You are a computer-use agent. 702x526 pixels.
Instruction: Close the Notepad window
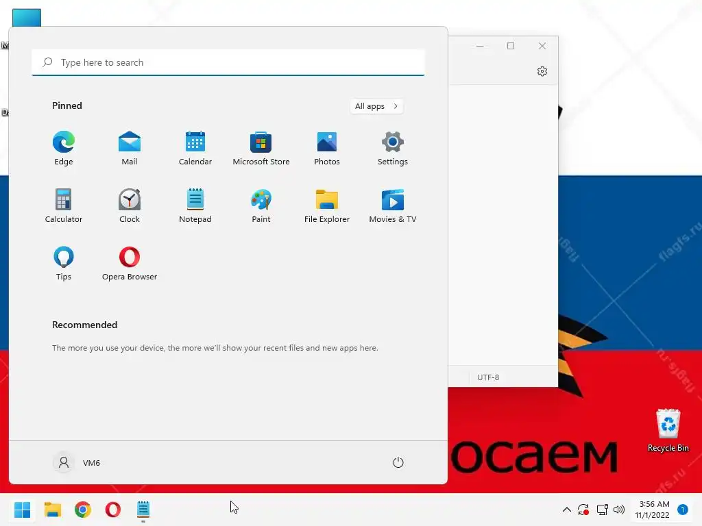point(542,46)
